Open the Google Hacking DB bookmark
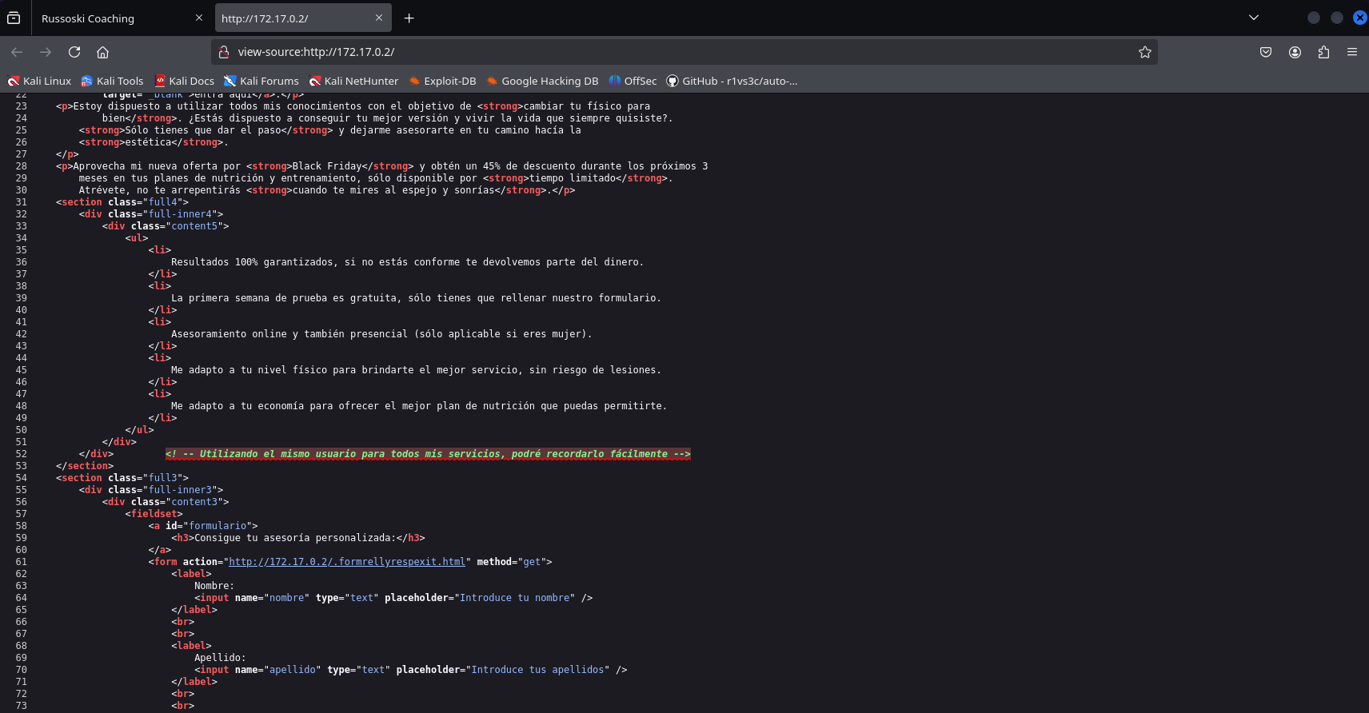Viewport: 1369px width, 713px height. (542, 81)
